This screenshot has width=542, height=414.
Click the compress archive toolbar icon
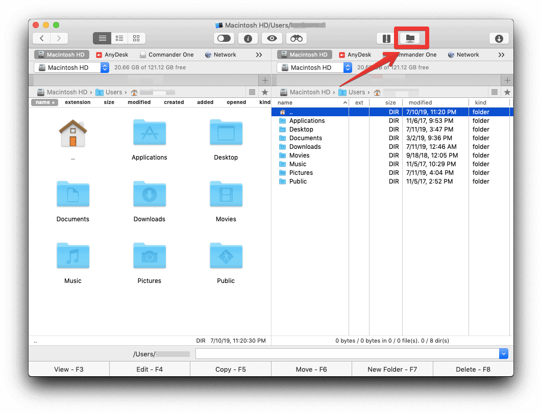386,38
